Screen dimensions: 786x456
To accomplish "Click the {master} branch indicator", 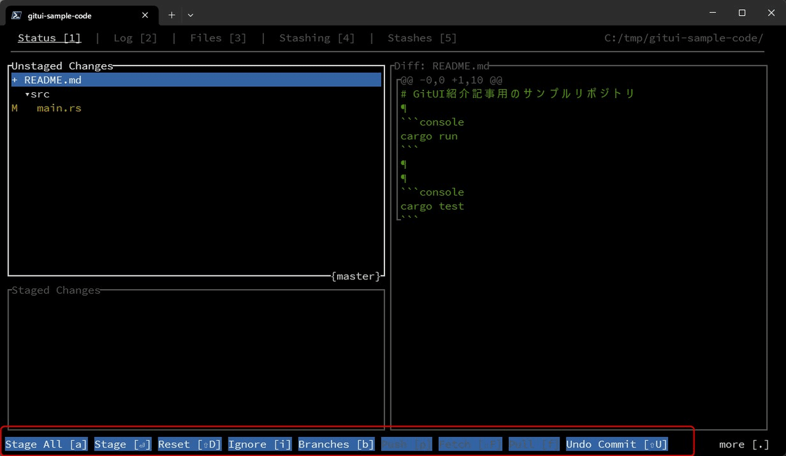I will point(354,276).
